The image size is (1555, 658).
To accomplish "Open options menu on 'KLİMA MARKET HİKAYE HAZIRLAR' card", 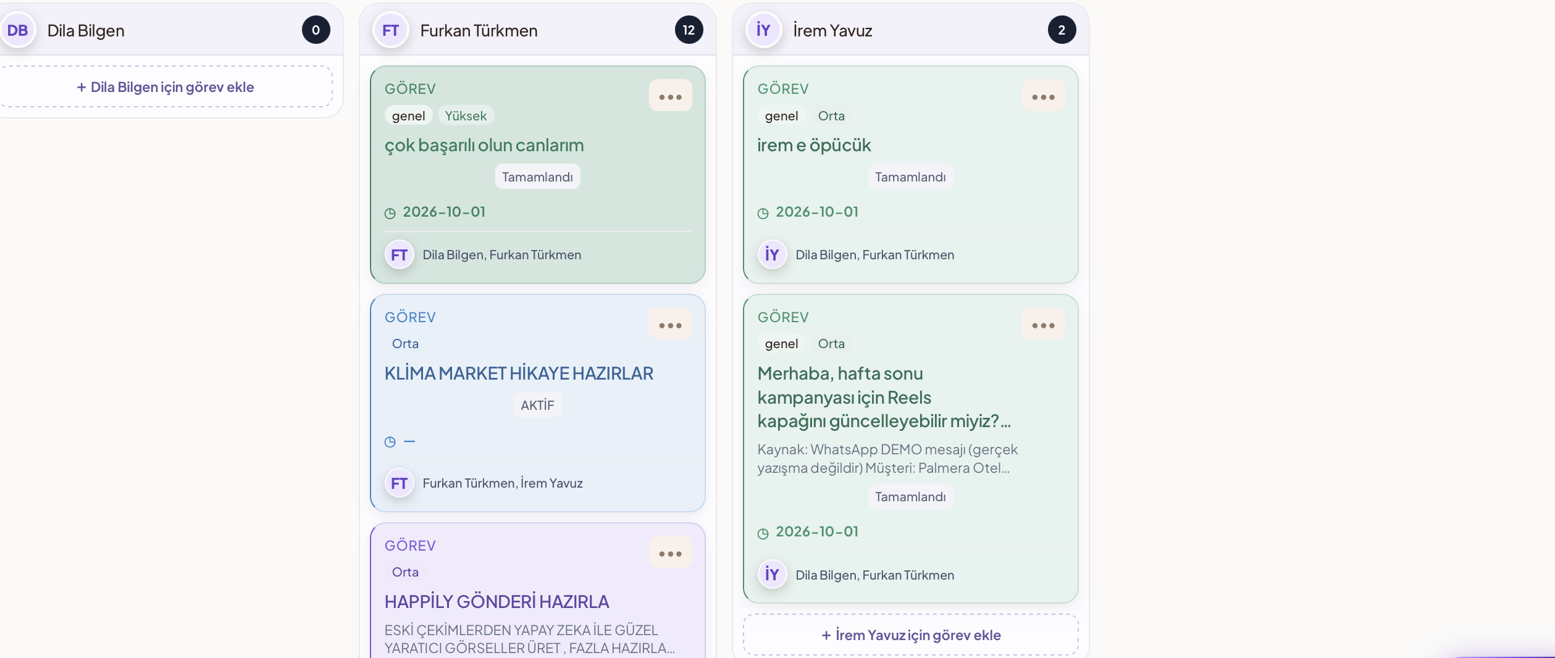I will [670, 324].
